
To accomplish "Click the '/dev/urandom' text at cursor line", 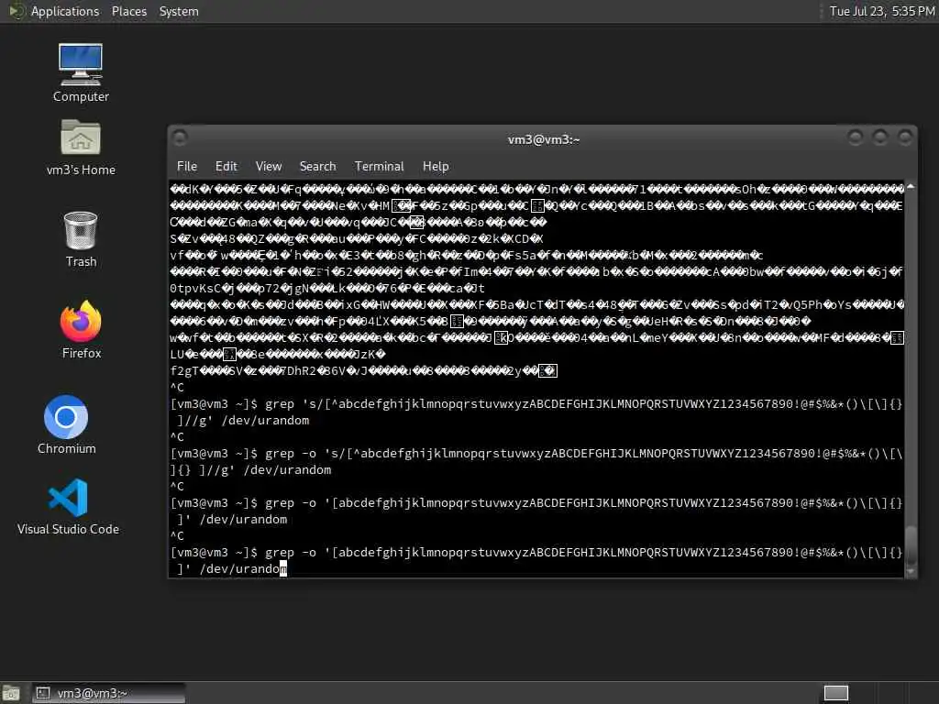I will click(243, 568).
